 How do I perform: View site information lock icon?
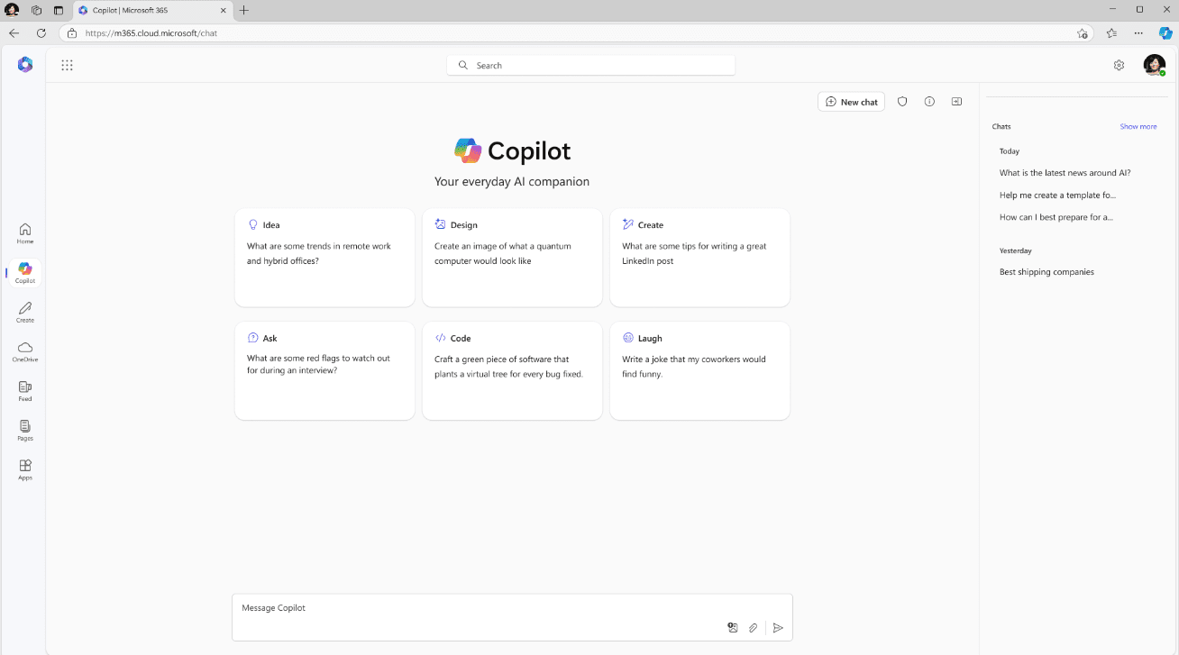click(x=72, y=33)
